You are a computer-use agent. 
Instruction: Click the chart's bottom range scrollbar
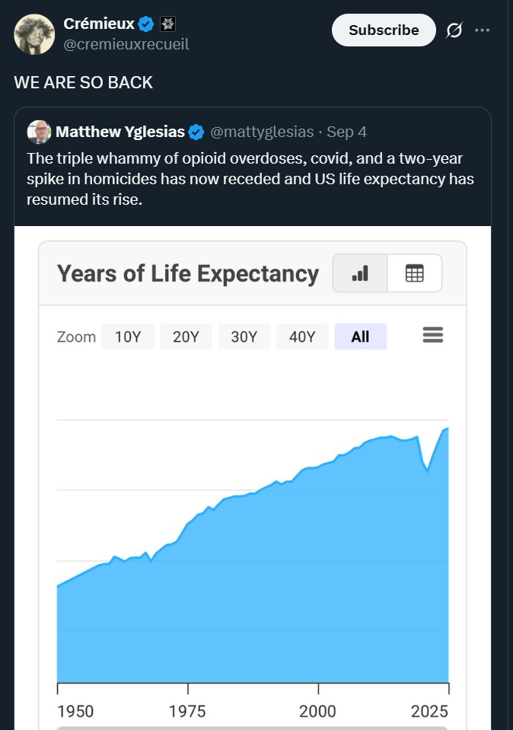click(253, 727)
